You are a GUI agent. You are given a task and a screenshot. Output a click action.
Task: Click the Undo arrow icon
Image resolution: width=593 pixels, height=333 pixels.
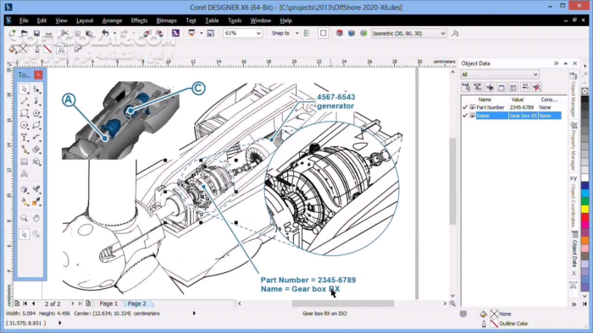[x=106, y=33]
